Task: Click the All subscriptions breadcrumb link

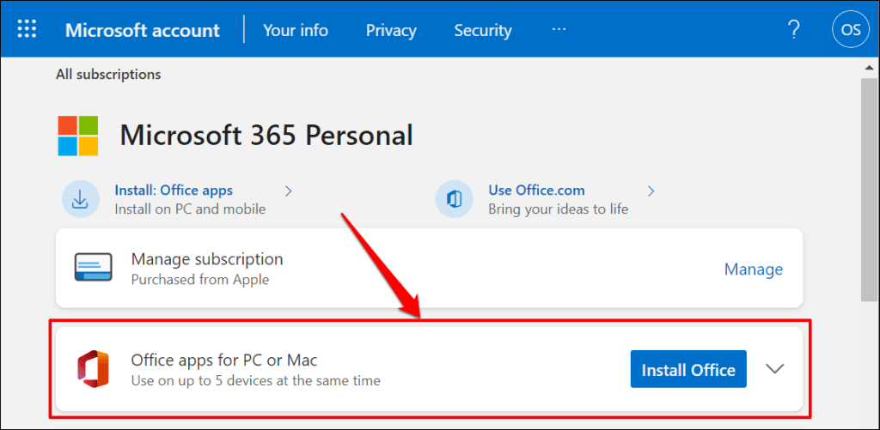Action: [x=108, y=75]
